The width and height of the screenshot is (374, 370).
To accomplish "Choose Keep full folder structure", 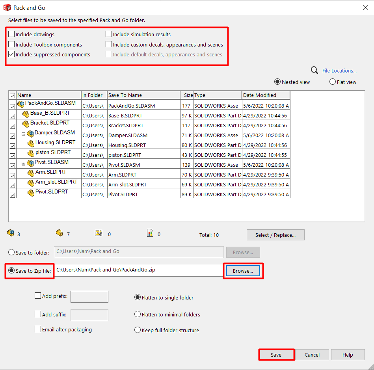I will pyautogui.click(x=138, y=330).
